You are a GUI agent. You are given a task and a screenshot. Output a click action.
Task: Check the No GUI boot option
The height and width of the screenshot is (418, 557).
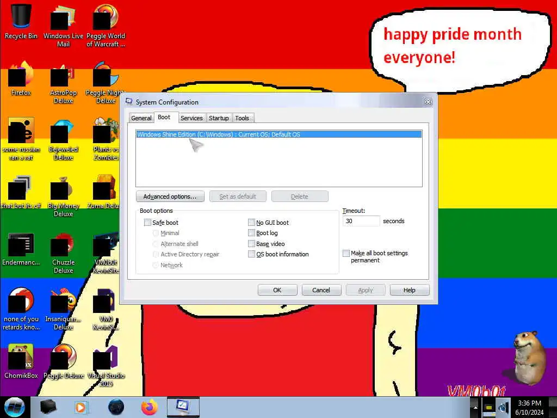click(x=251, y=223)
